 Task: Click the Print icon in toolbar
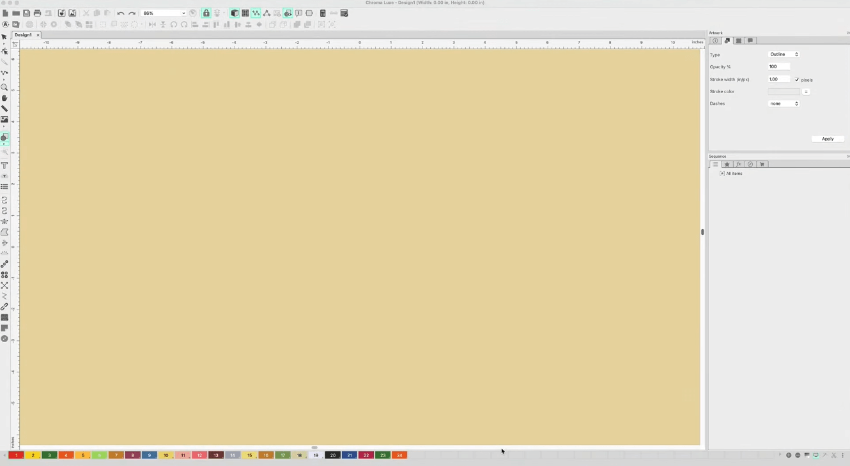click(37, 13)
